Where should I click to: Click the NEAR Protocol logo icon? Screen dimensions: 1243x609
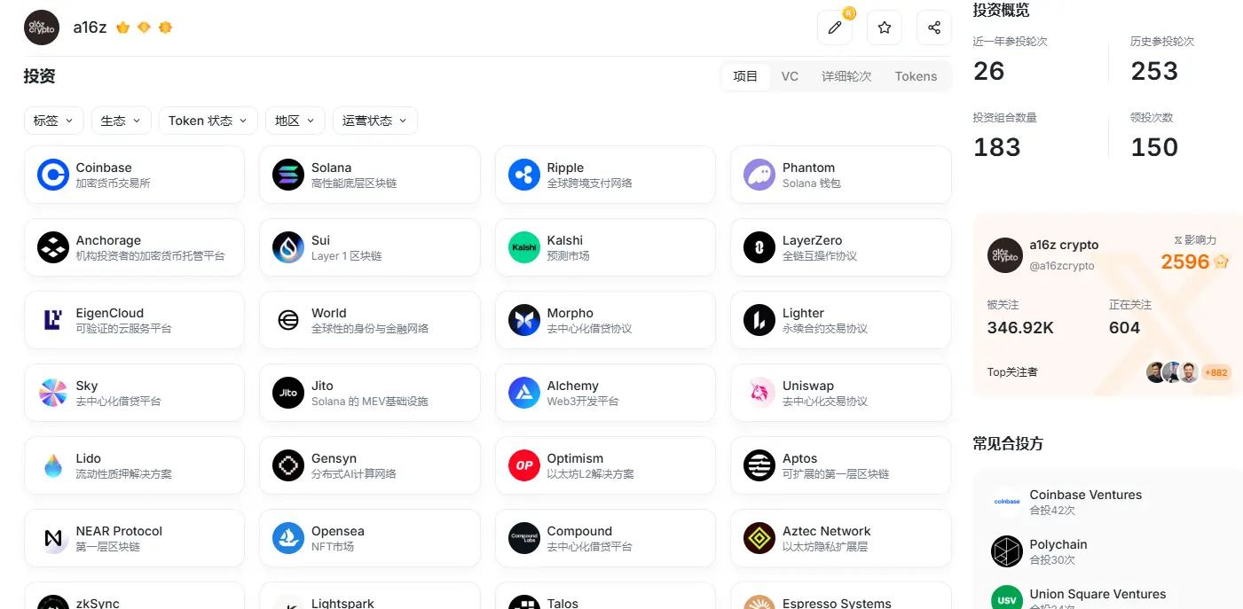53,538
